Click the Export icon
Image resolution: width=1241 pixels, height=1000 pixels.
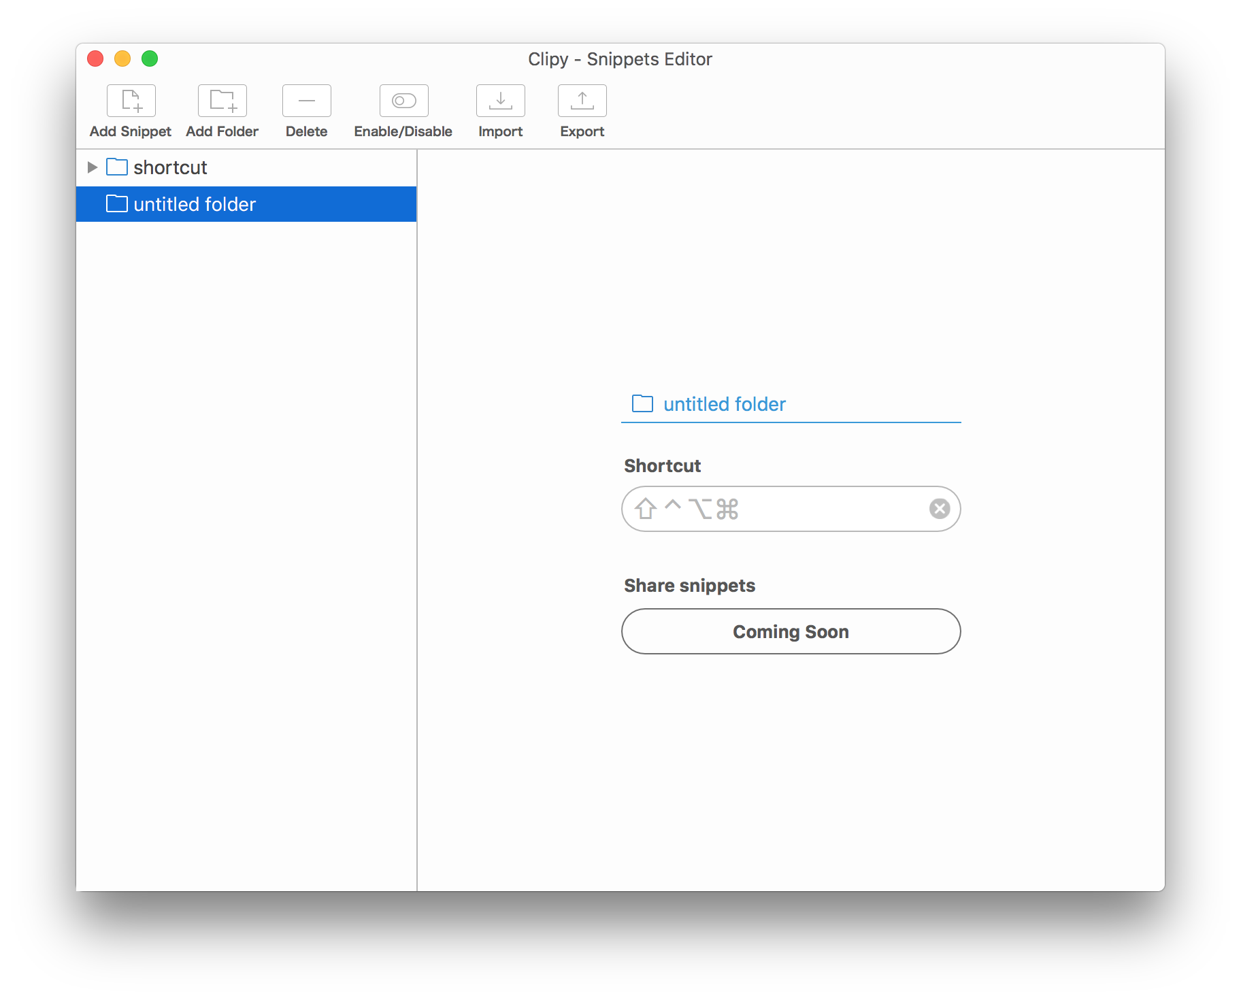pos(582,101)
